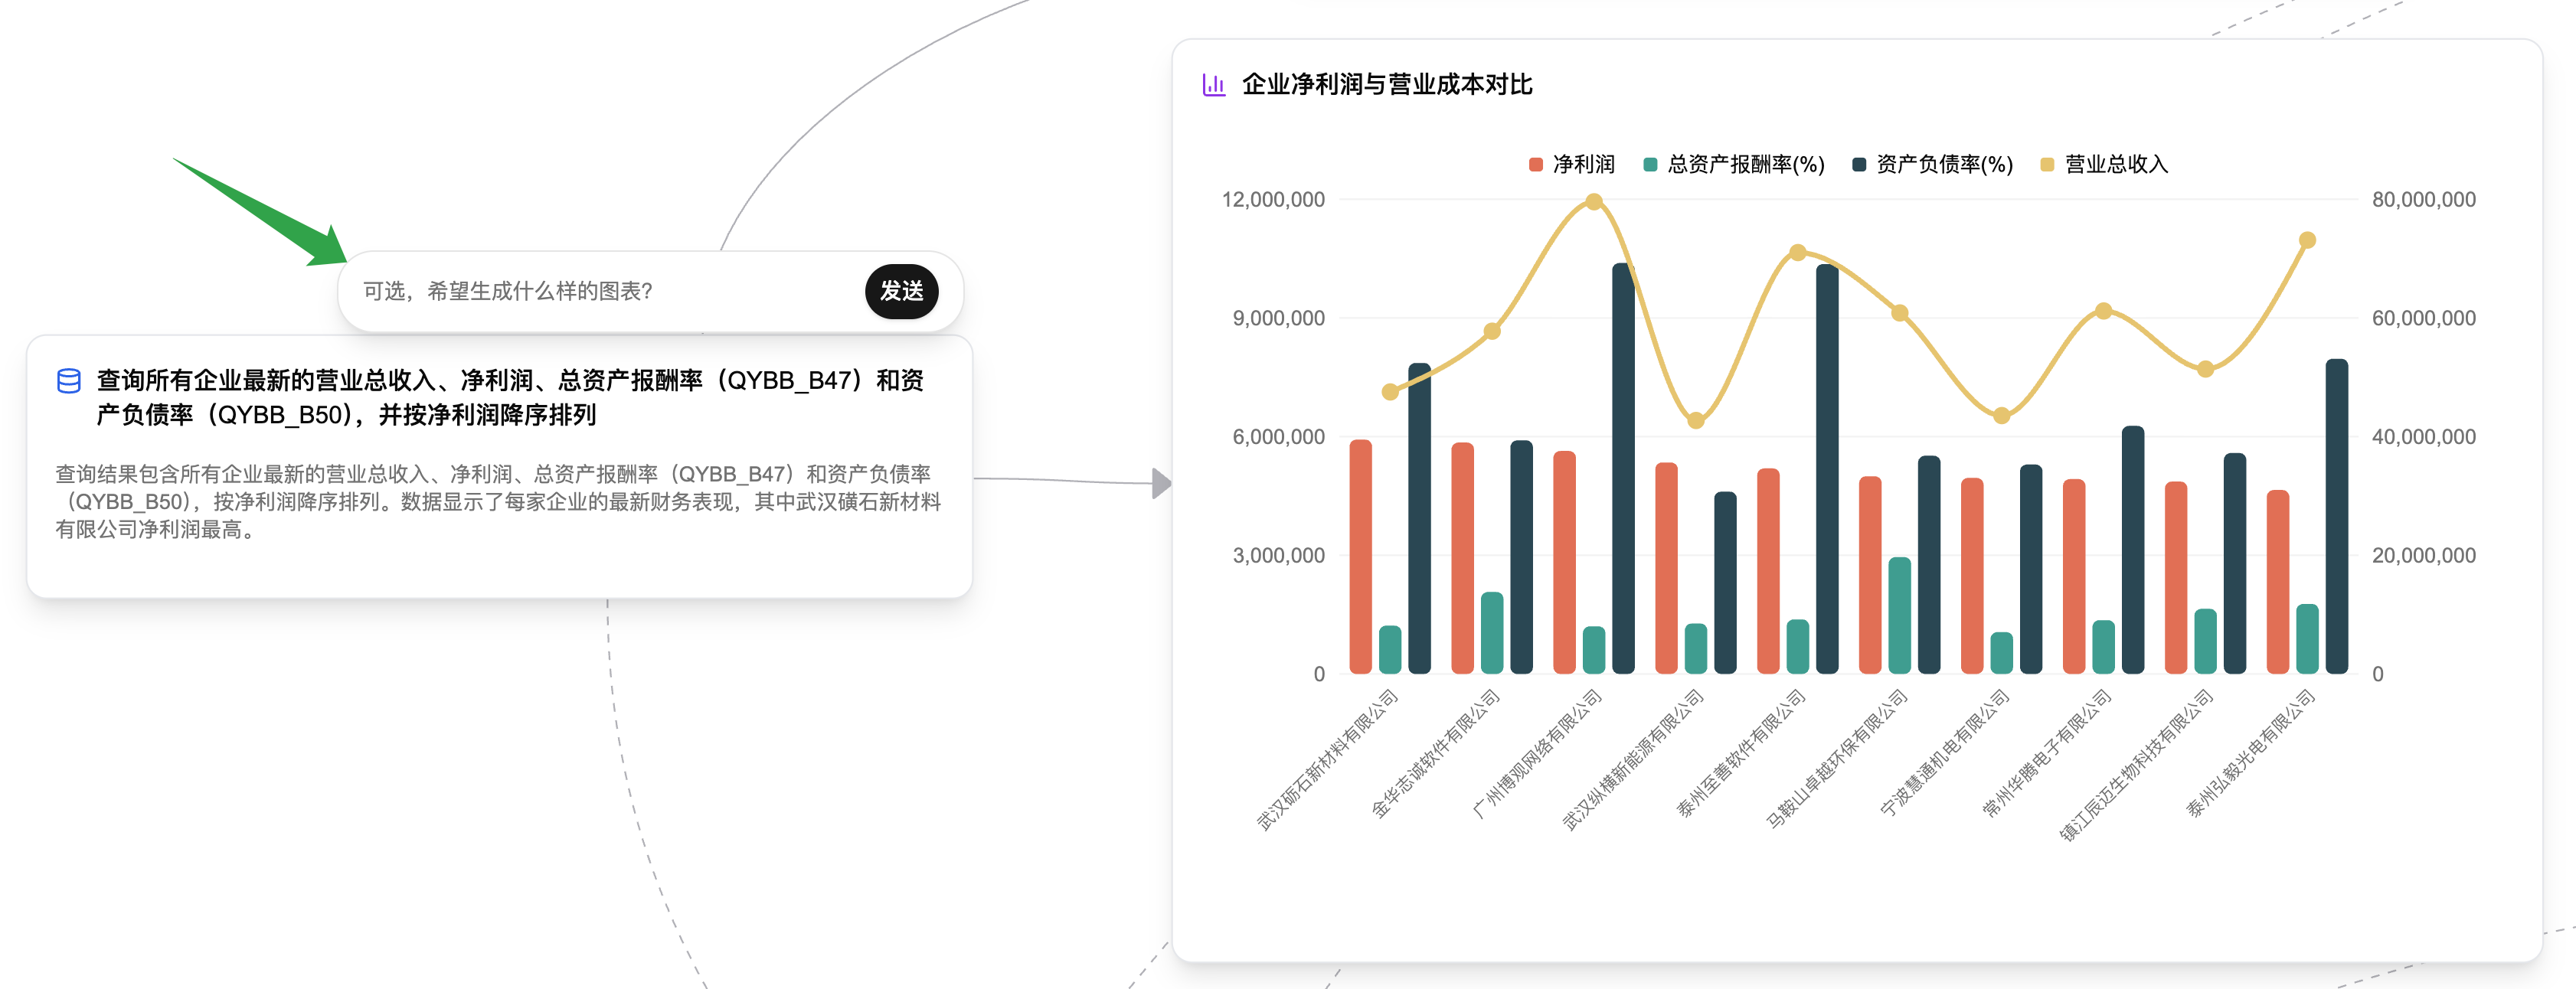The width and height of the screenshot is (2576, 989).
Task: Click the database icon on query card
Action: pos(69,381)
